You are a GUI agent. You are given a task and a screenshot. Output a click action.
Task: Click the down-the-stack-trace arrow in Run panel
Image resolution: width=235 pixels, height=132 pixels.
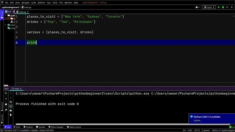[x=11, y=98]
